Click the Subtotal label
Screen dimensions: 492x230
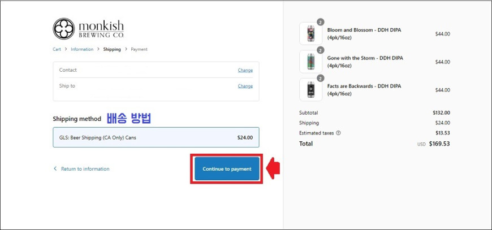[x=308, y=113]
